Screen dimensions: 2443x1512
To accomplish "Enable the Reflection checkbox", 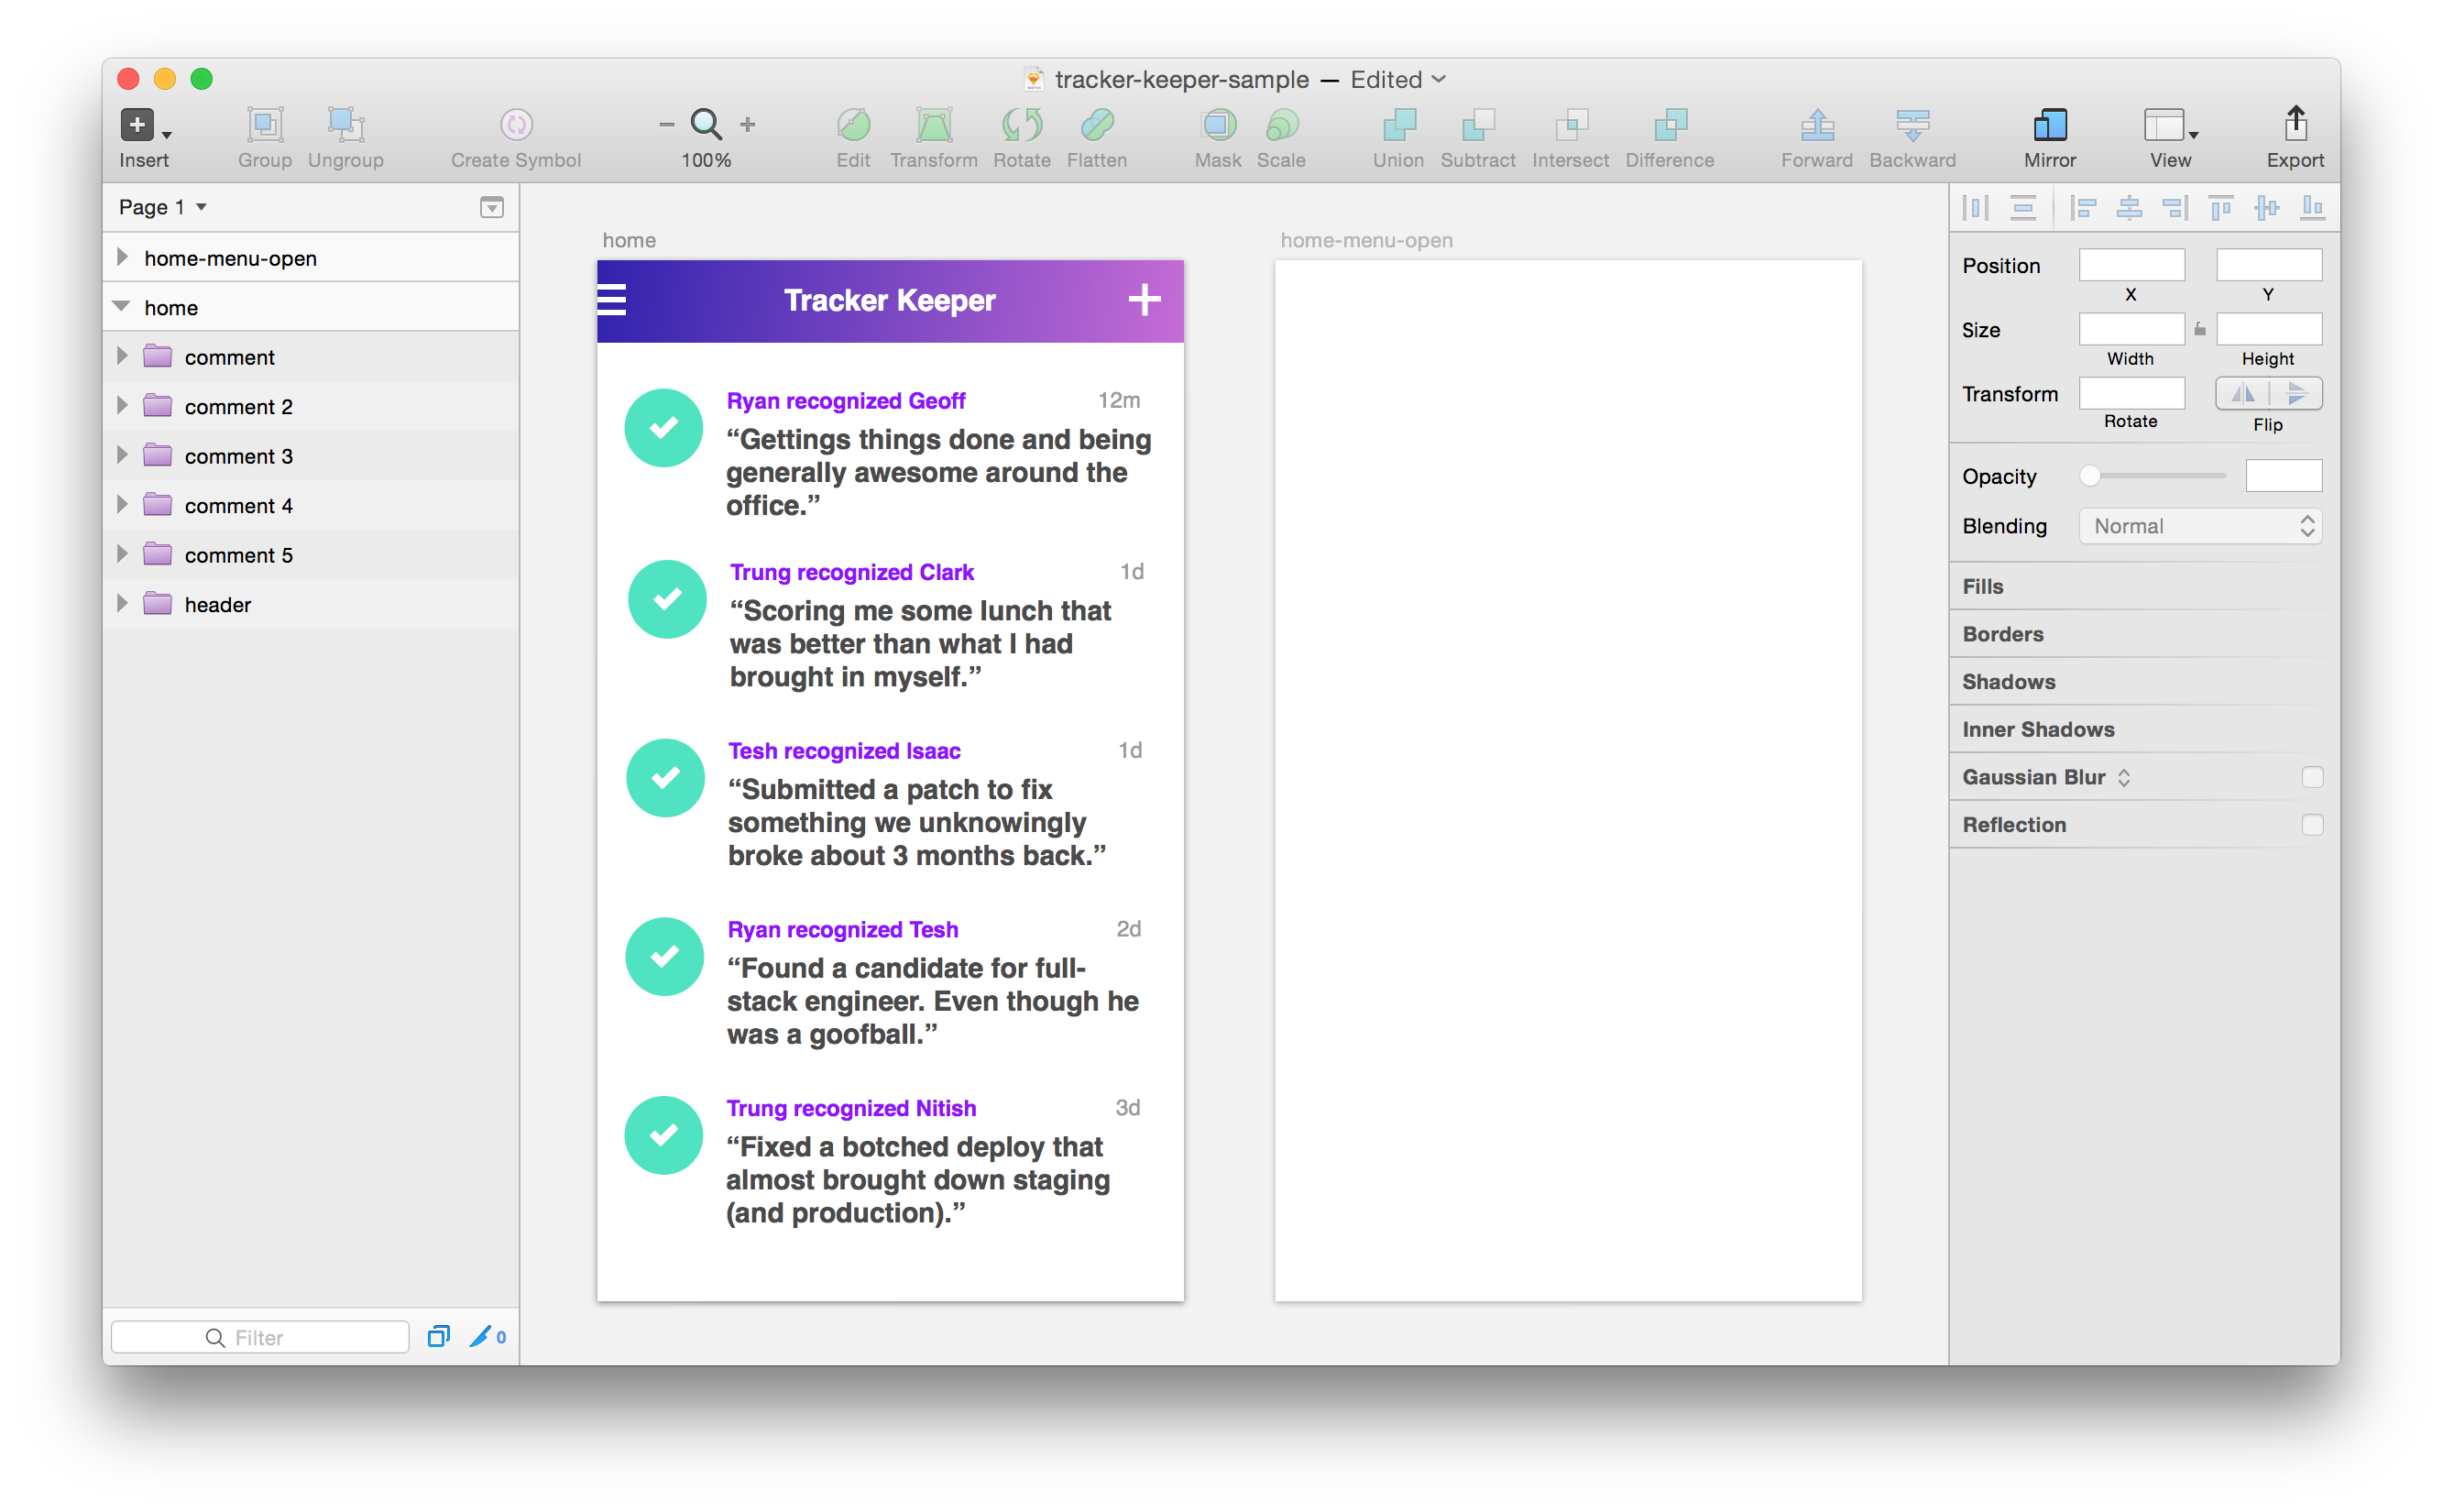I will 2311,825.
